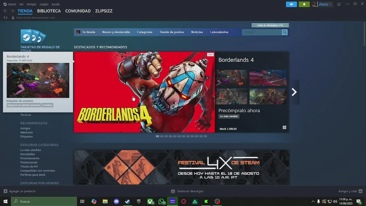The image size is (366, 206).
Task: Open the Etiquetas link
Action: click(27, 136)
